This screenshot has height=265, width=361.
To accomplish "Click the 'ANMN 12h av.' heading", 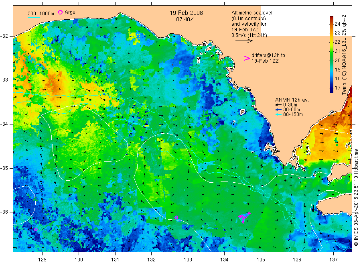I will (x=292, y=100).
